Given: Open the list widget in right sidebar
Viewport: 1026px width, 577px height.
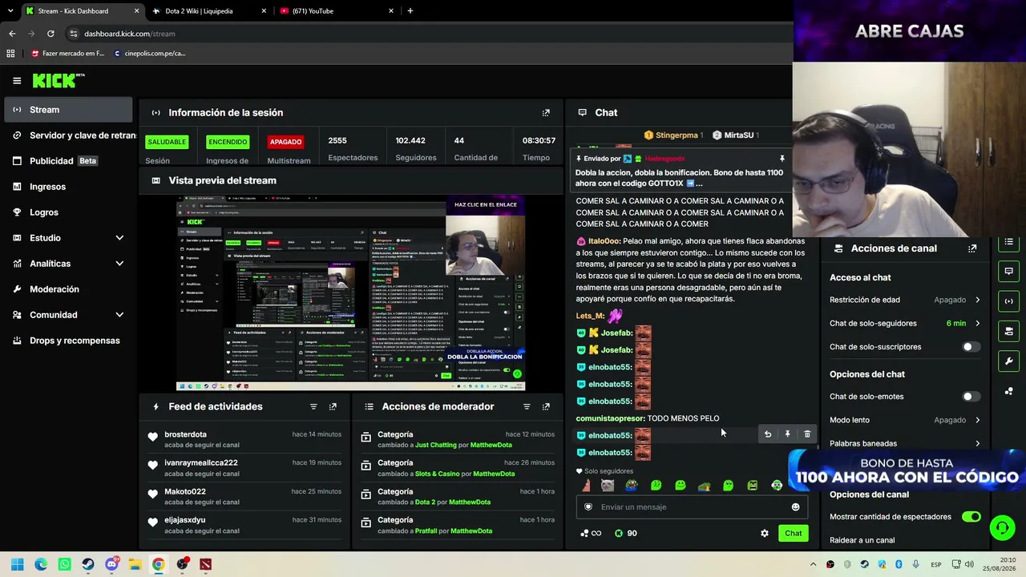Looking at the screenshot, I should click(1009, 241).
